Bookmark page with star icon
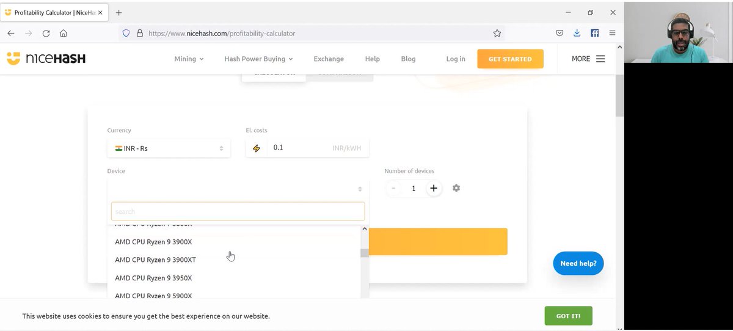Image resolution: width=733 pixels, height=331 pixels. 497,33
